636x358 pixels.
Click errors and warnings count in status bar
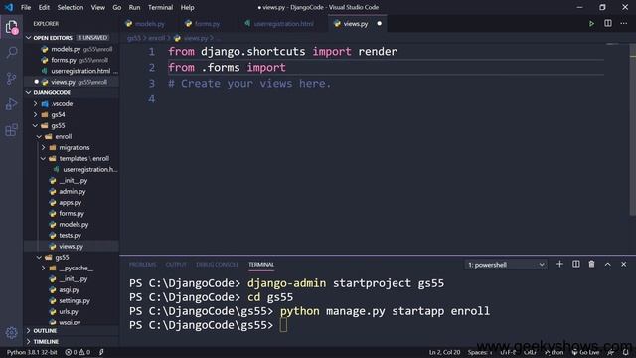(78, 352)
